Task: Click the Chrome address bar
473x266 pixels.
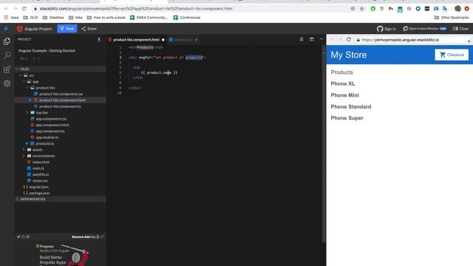Action: (193, 9)
